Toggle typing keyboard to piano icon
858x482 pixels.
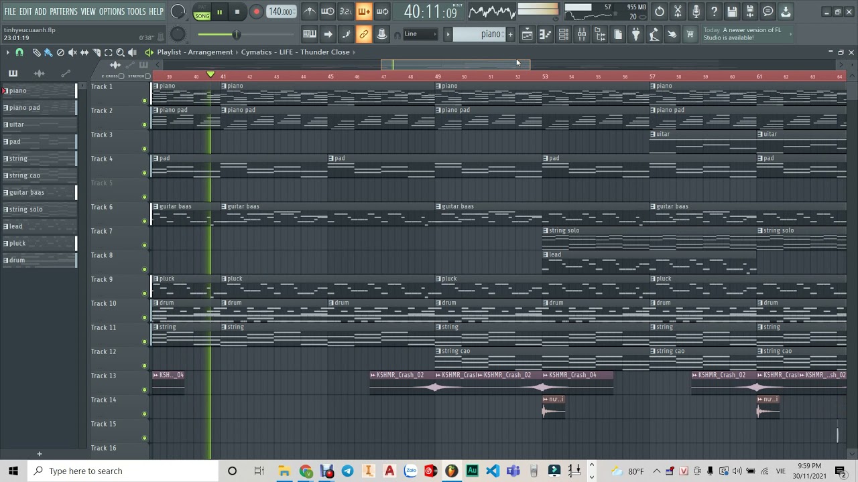pos(310,34)
